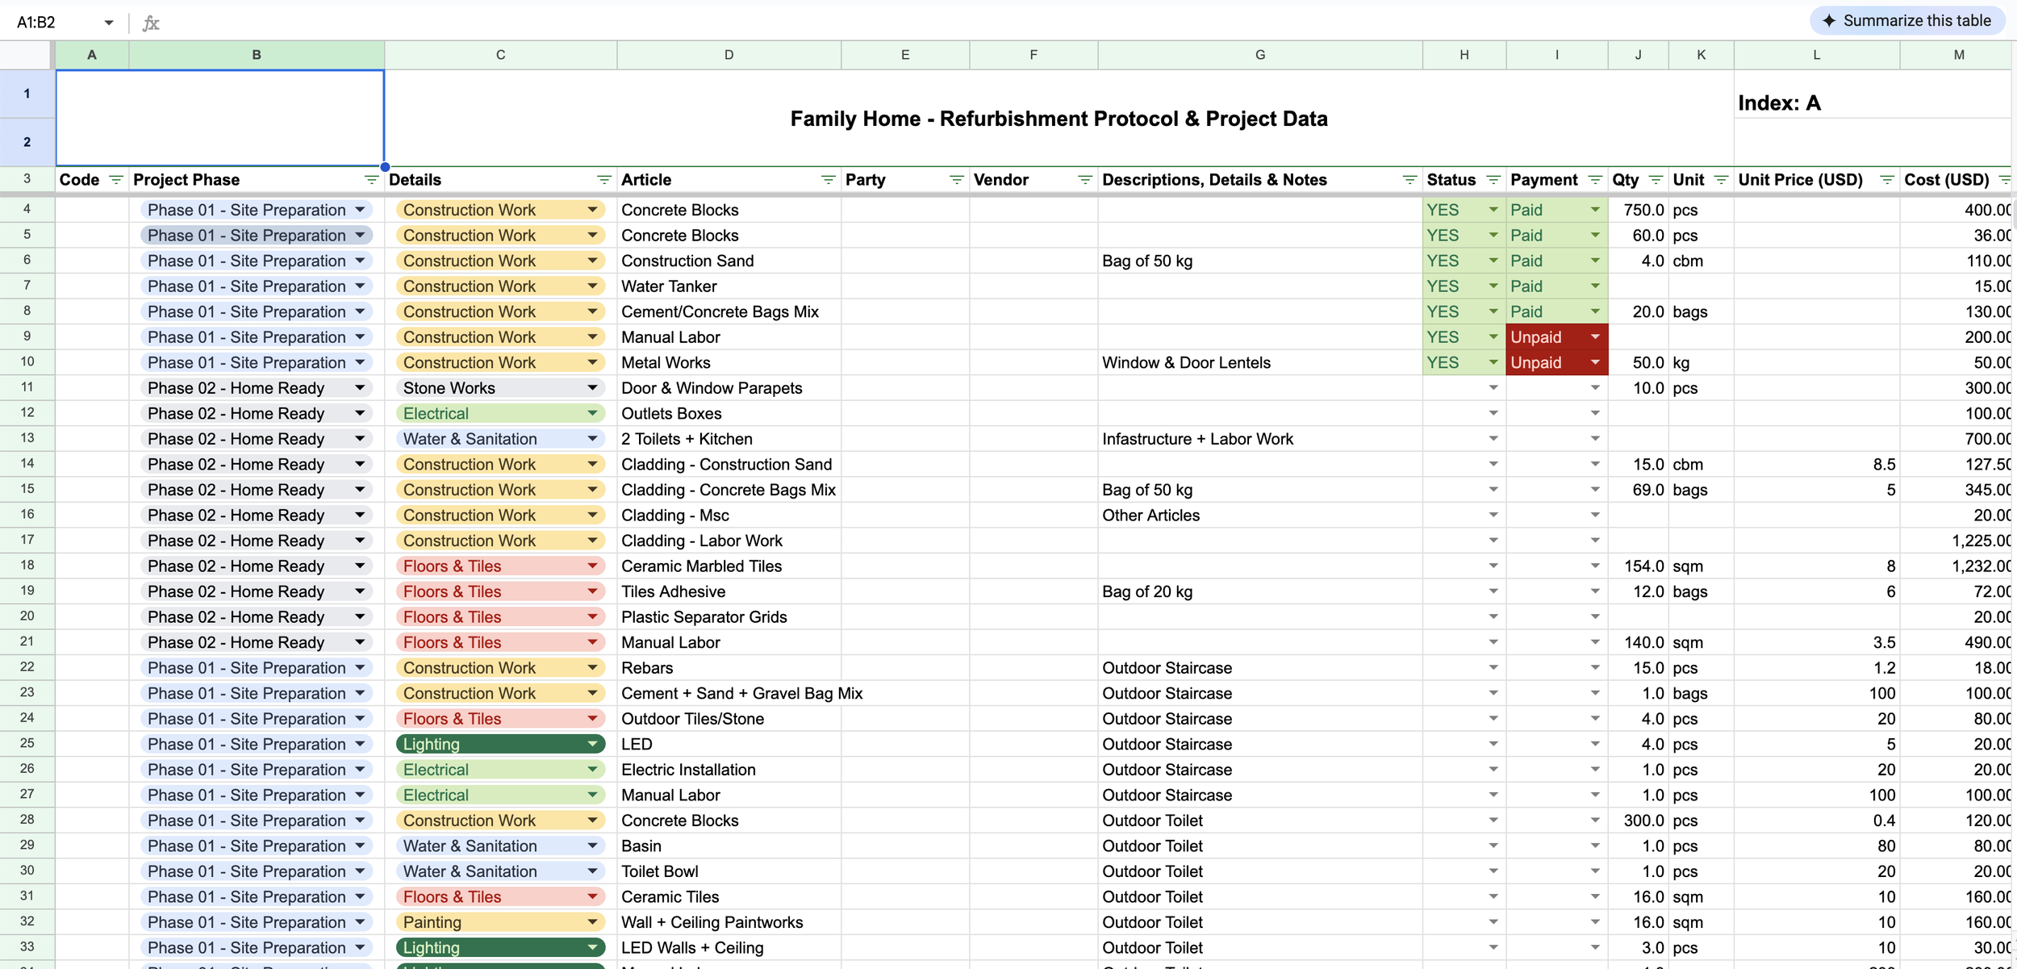Screen dimensions: 2017x969
Task: Open empty Status dropdown in row 11
Action: click(1493, 388)
